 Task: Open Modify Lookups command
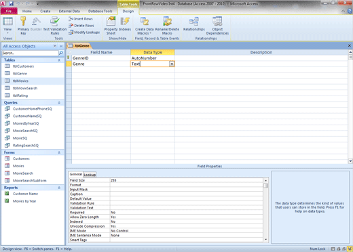click(84, 33)
